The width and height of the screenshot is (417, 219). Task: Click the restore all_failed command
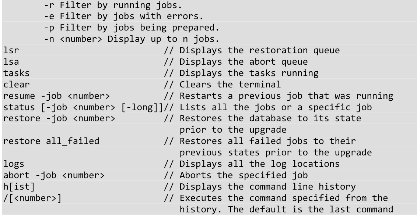51,141
